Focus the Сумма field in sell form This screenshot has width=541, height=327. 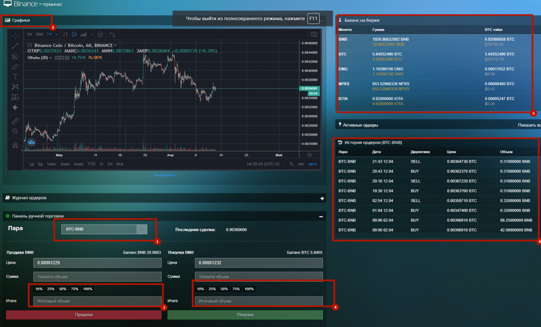click(97, 276)
